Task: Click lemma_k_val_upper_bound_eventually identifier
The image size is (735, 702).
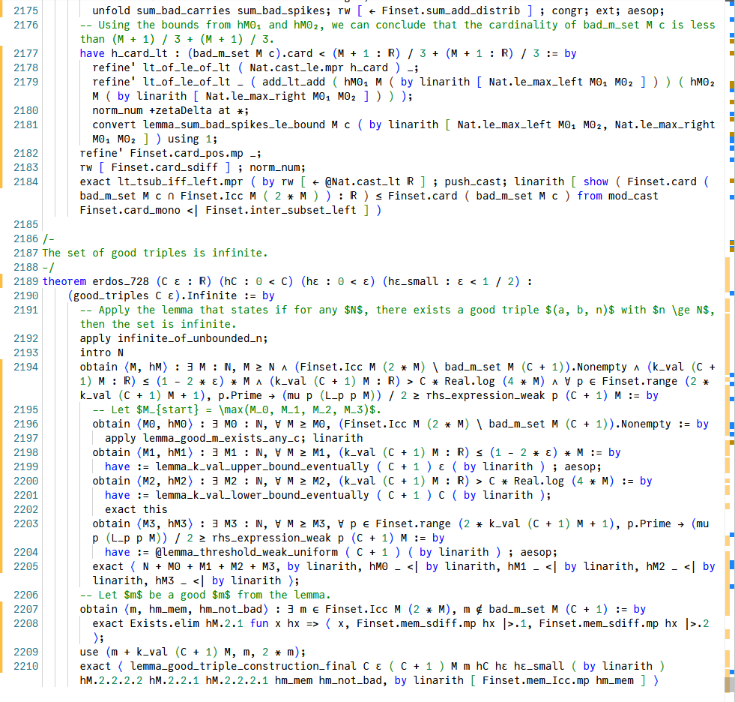Action: pos(262,467)
